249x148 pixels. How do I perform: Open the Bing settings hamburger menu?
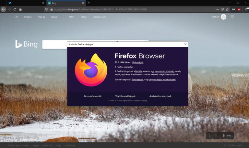click(x=232, y=17)
